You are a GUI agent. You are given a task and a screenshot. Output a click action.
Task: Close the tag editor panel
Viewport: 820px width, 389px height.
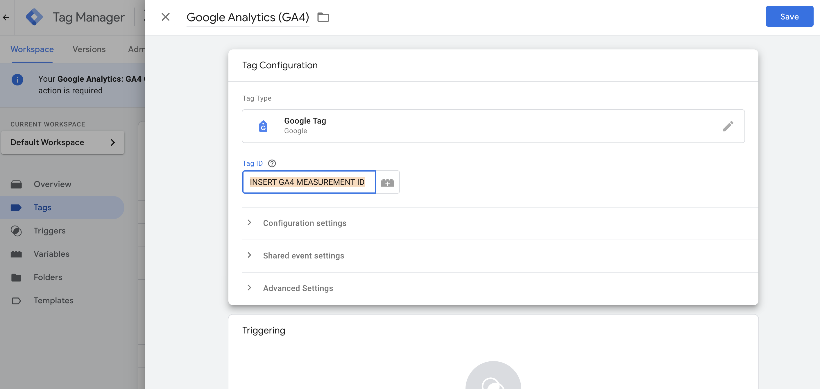(166, 17)
